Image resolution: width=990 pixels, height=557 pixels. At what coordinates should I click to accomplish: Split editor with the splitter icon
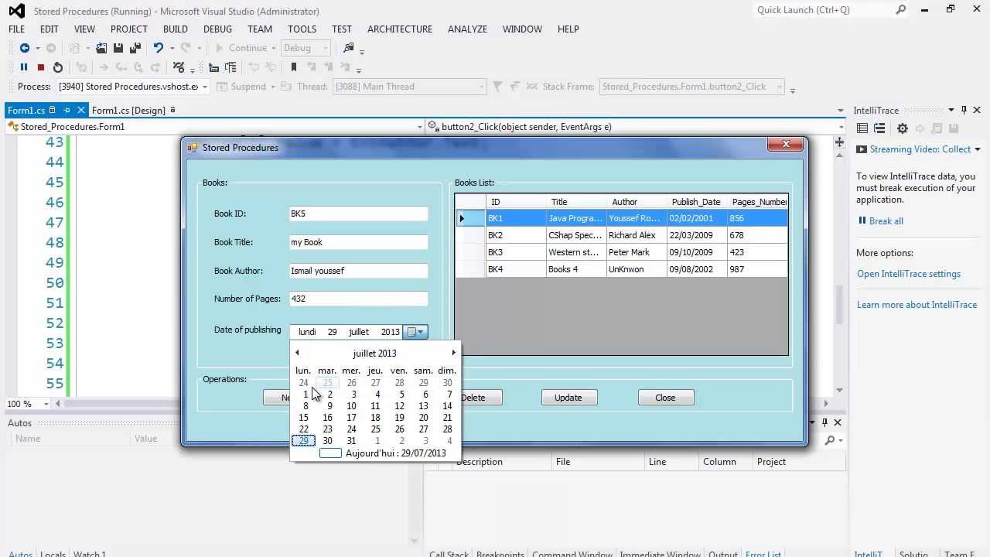click(x=840, y=142)
